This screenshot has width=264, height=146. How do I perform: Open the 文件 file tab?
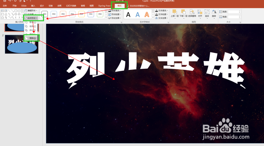(x=5, y=6)
